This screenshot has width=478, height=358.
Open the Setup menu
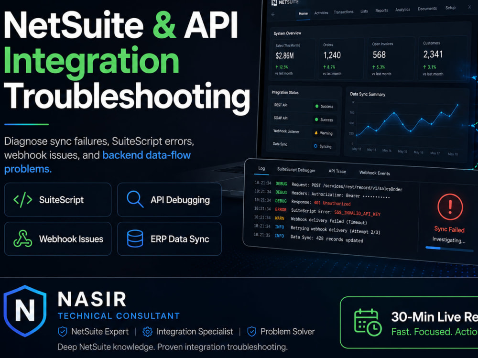coord(451,8)
